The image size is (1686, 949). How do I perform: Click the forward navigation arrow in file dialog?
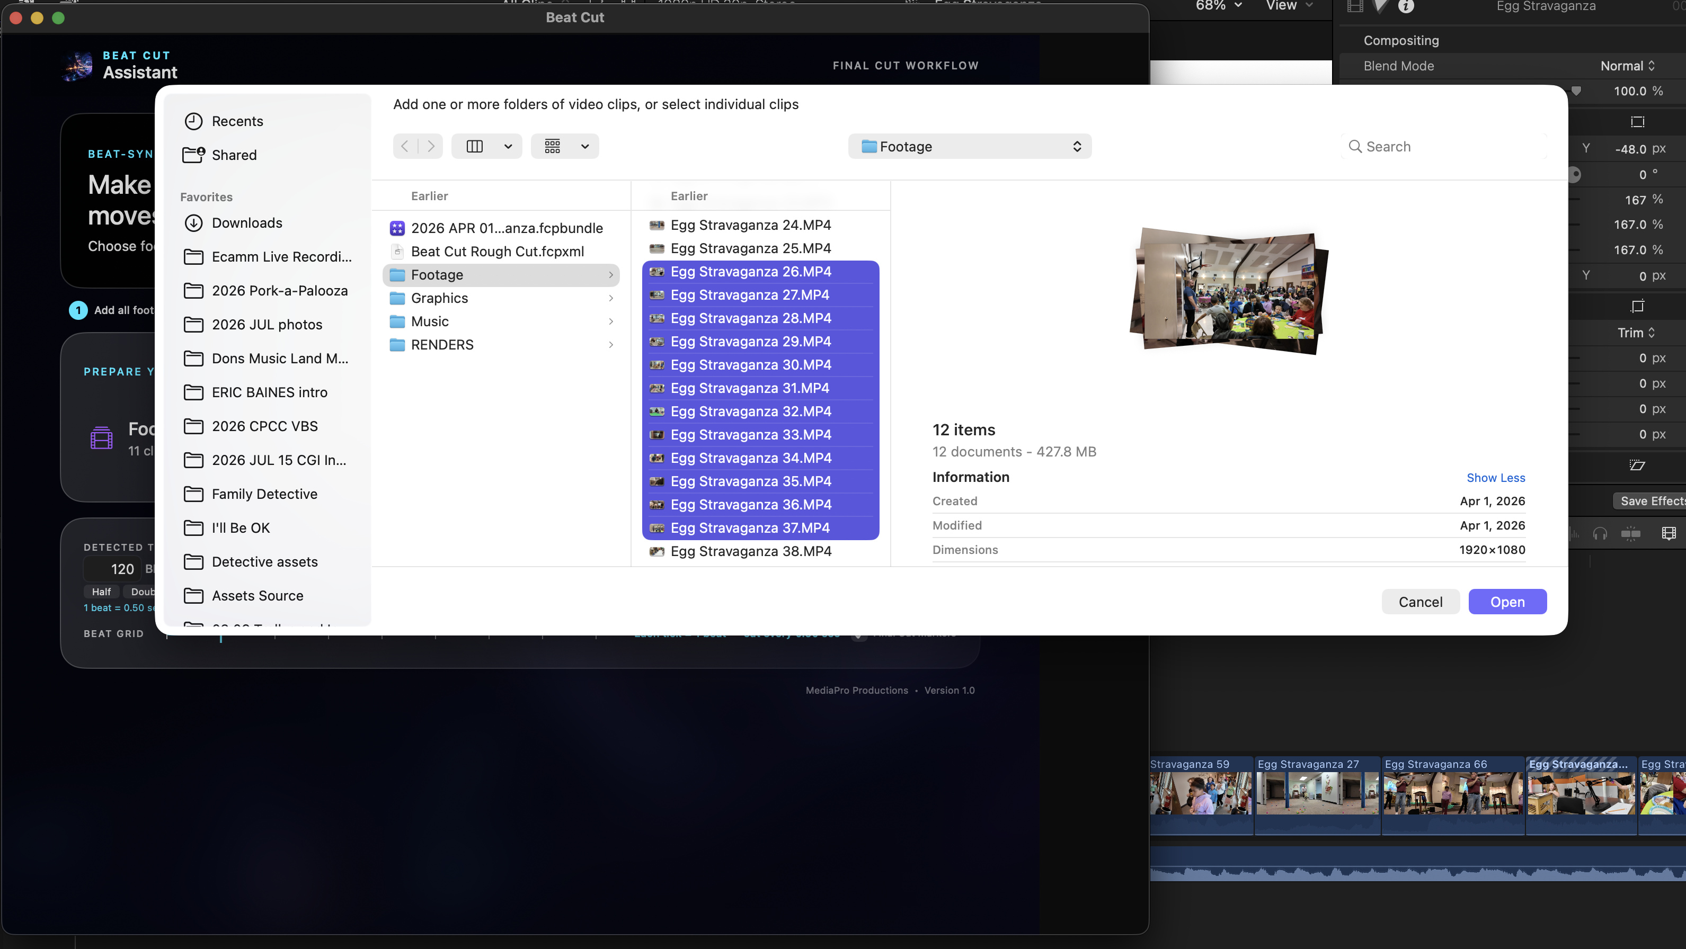431,147
